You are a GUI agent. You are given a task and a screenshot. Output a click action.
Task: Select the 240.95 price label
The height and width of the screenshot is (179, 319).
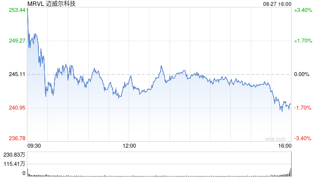(x=17, y=108)
